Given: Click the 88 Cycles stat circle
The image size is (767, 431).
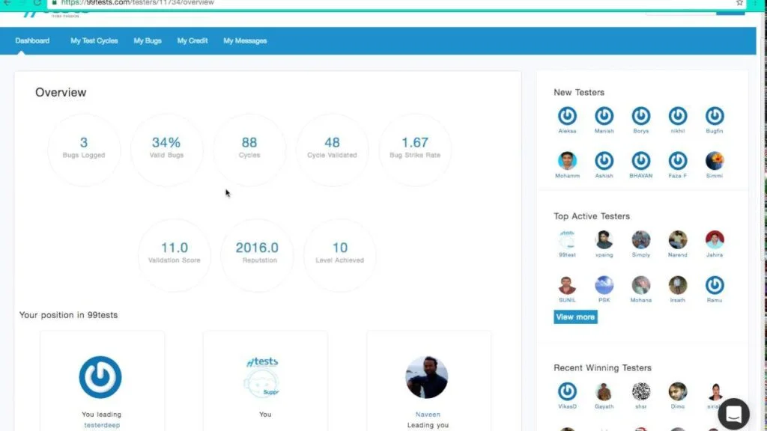Looking at the screenshot, I should (249, 150).
